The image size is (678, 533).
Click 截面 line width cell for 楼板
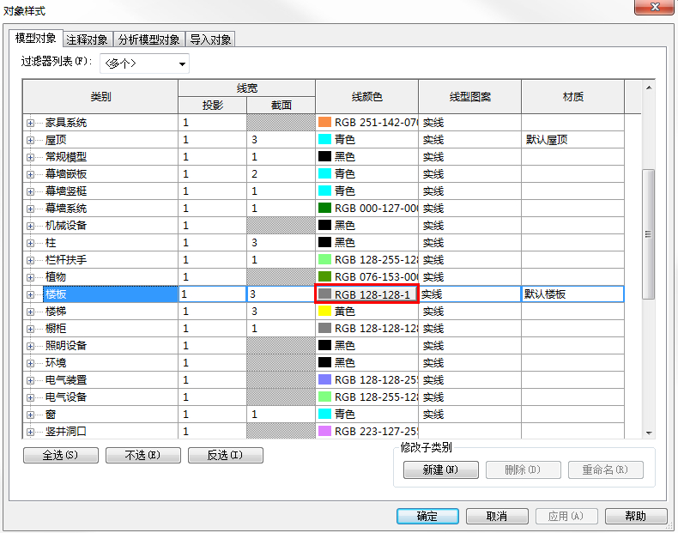click(281, 294)
